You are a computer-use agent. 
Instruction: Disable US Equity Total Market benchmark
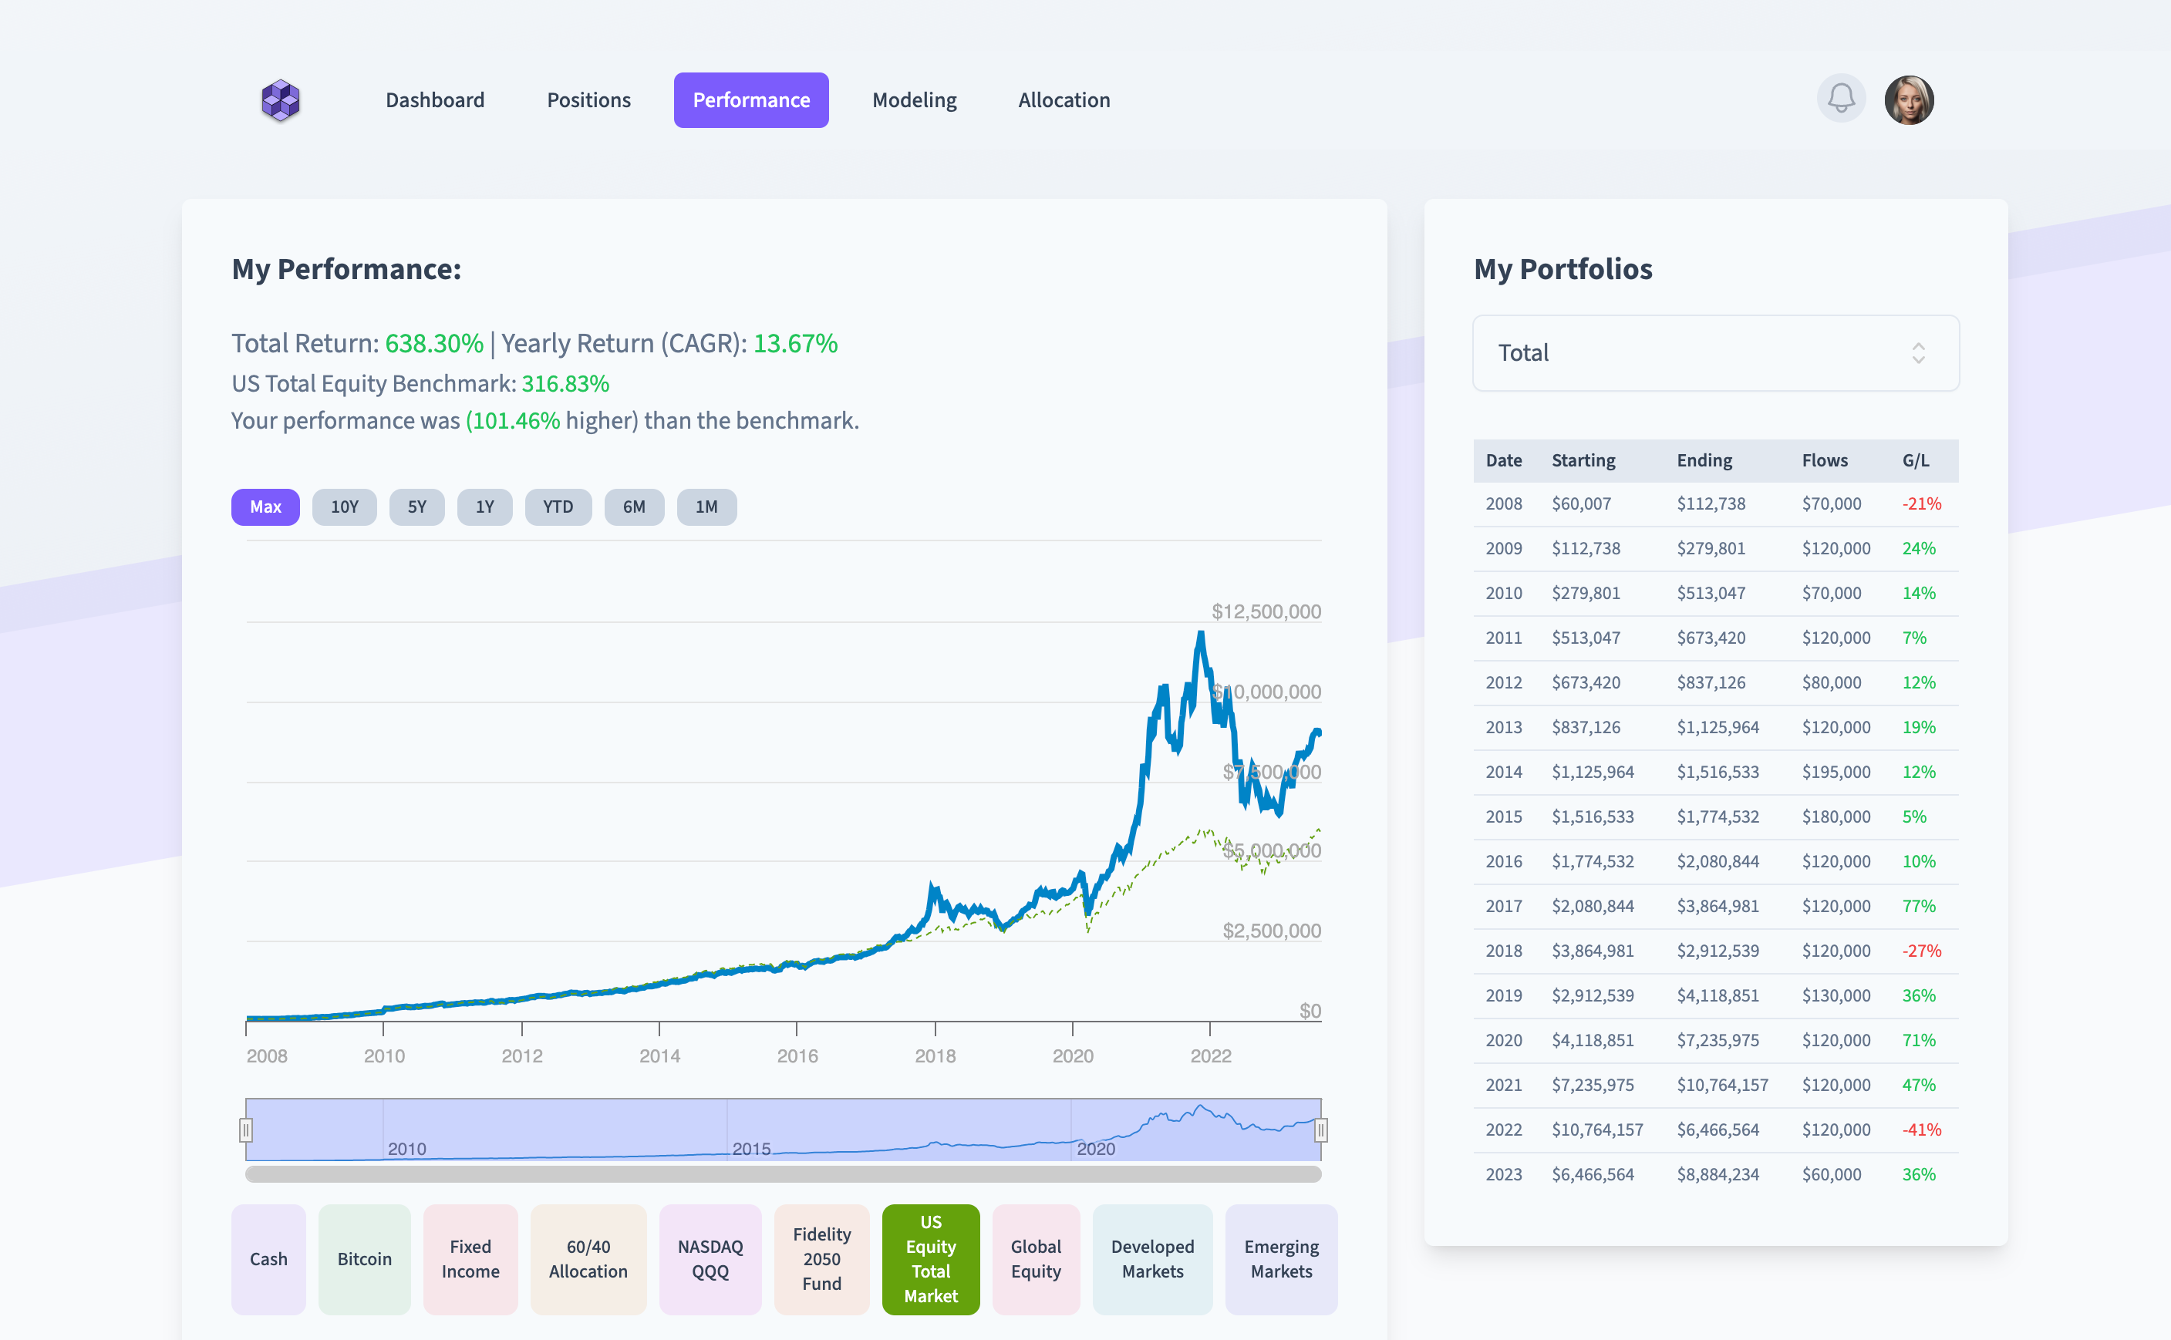coord(930,1258)
